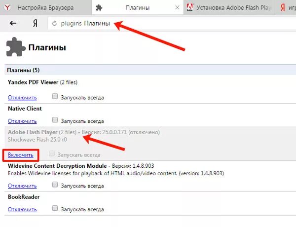The image size is (296, 227).
Task: Click the Yandex PDF Viewer plugin name
Action: pyautogui.click(x=33, y=82)
